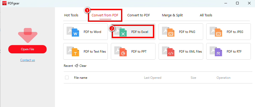Click the red Open File button
Screen dimensions: 255x107
pyautogui.click(x=27, y=49)
